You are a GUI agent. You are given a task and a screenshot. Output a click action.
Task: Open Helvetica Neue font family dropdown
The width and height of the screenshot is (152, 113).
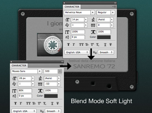pyautogui.click(x=93, y=12)
